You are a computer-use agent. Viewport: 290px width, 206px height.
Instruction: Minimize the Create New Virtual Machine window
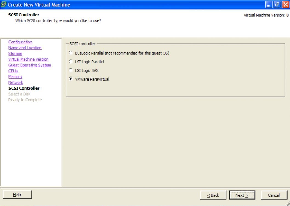coord(269,5)
